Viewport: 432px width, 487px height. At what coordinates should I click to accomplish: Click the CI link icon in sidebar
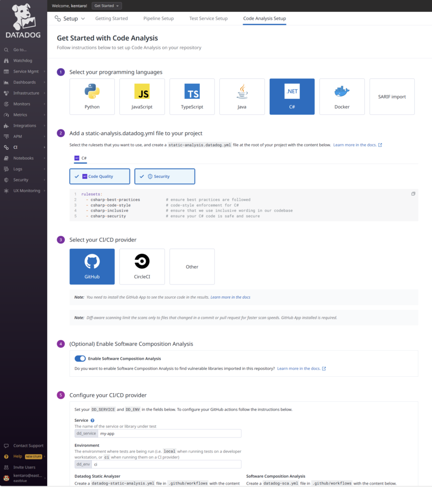(x=6, y=147)
